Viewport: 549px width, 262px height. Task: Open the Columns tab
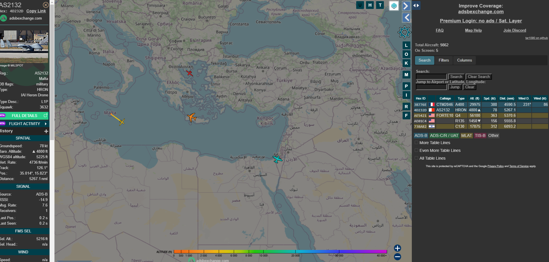464,60
